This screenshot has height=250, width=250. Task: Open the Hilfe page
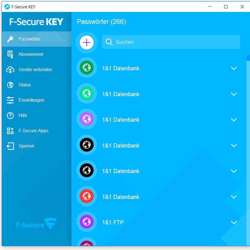pyautogui.click(x=36, y=116)
